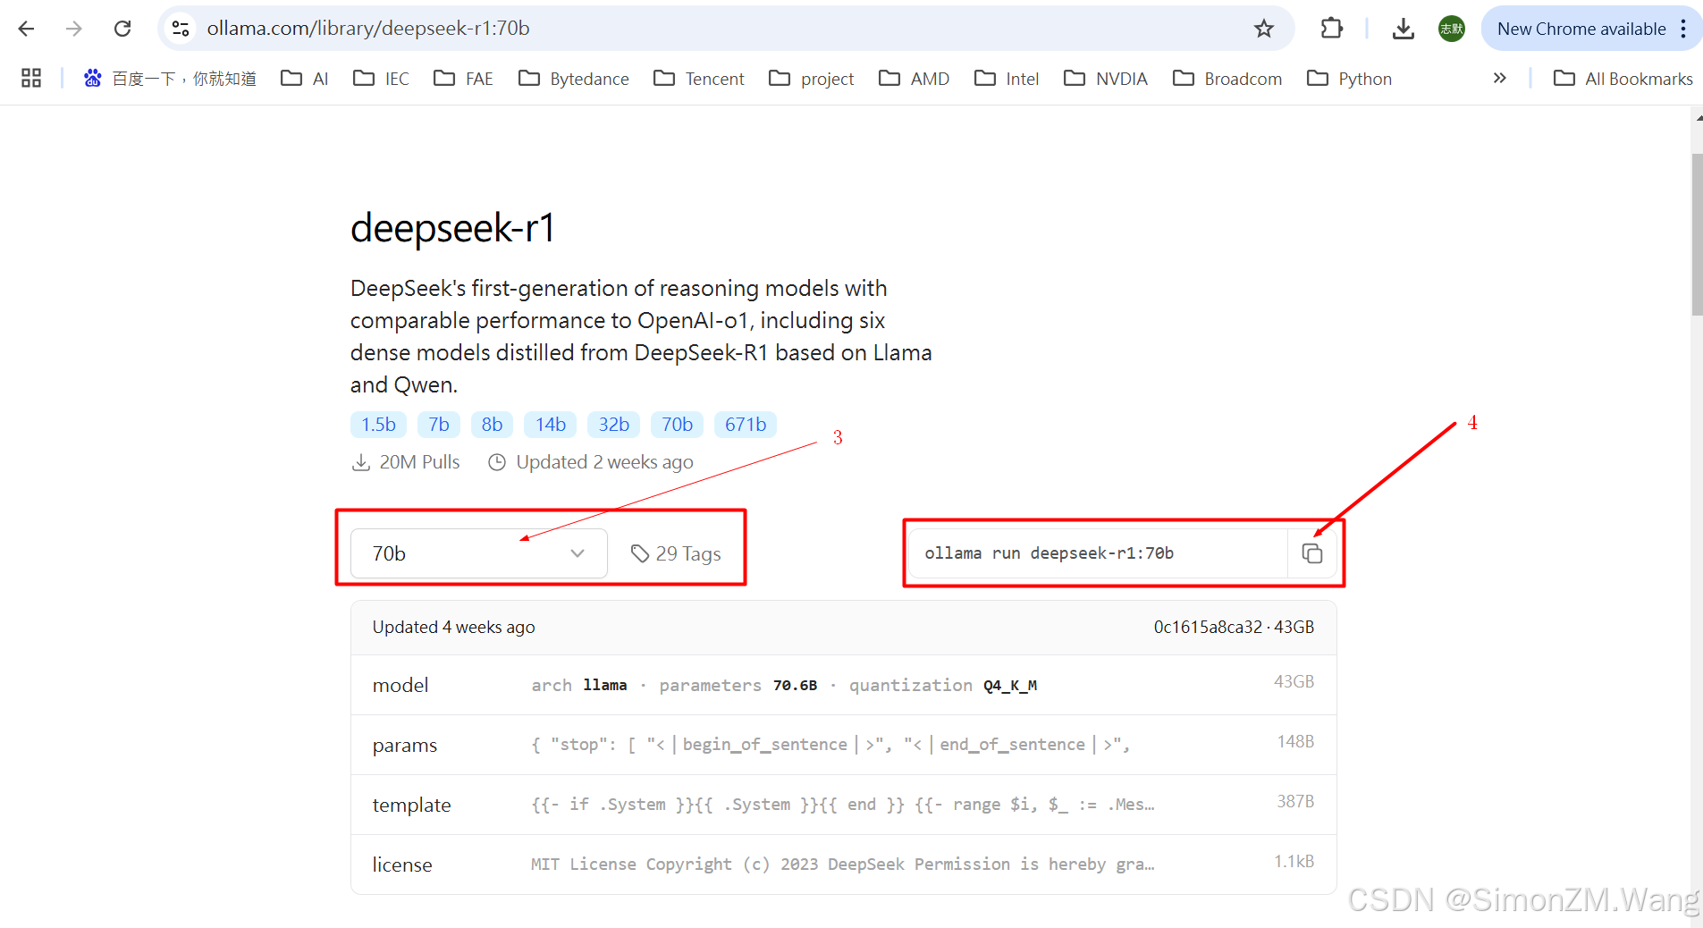Click the browser forward arrow
This screenshot has height=928, width=1703.
coord(74,29)
